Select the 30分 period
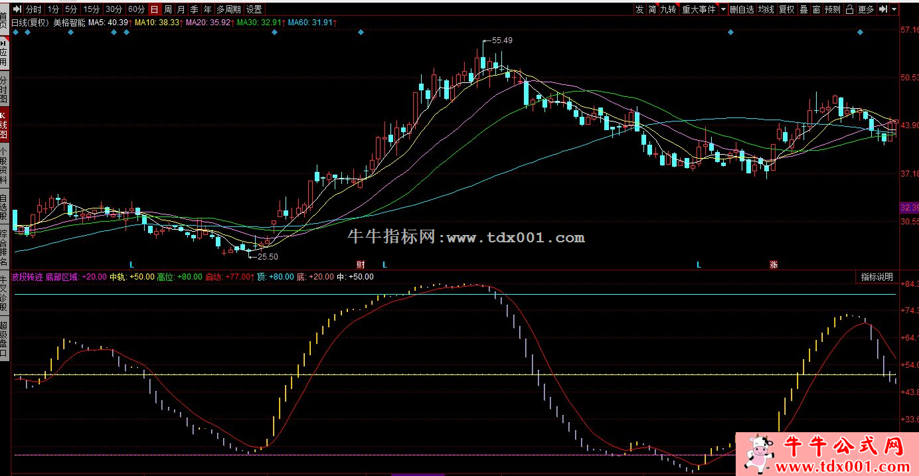 [x=114, y=9]
